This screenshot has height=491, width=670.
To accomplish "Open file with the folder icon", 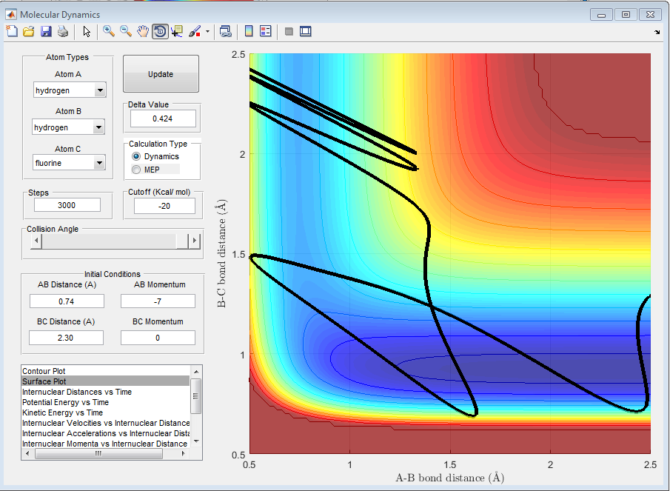I will [x=29, y=31].
